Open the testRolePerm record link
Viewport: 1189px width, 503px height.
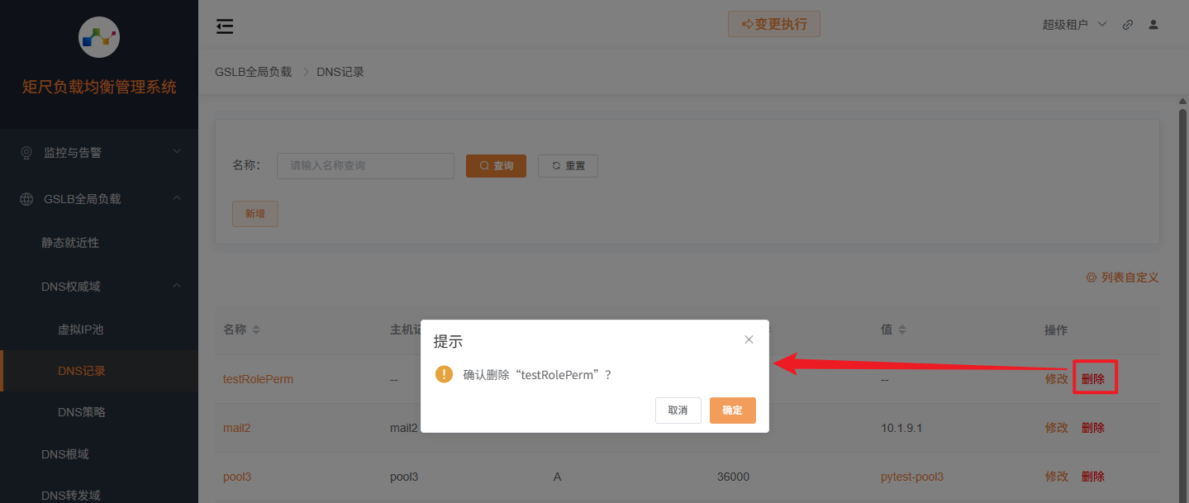[258, 379]
